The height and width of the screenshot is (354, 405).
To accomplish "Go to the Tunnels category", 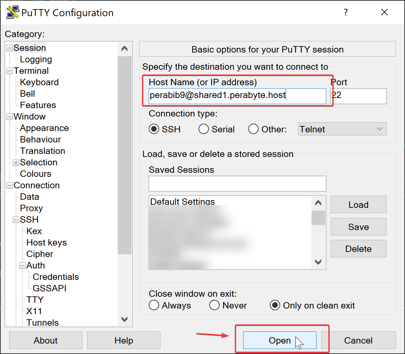I will click(x=42, y=323).
